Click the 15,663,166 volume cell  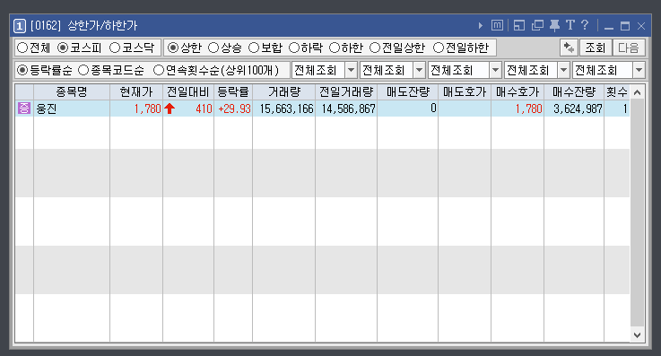[x=283, y=109]
